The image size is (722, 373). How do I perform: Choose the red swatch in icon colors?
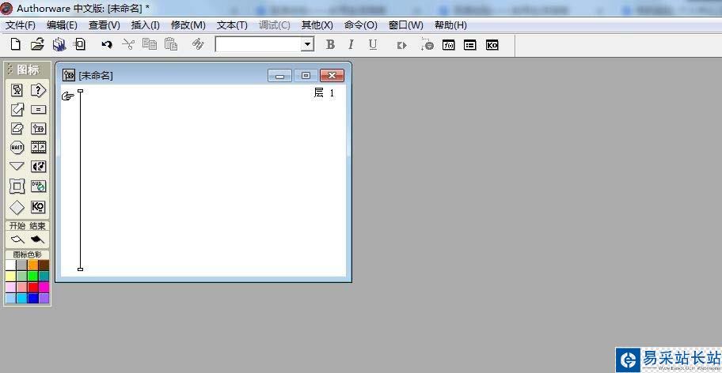pos(32,288)
